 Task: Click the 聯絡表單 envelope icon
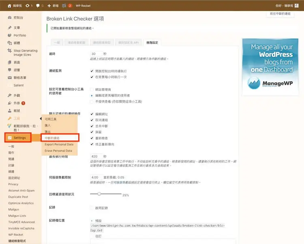pyautogui.click(x=9, y=78)
